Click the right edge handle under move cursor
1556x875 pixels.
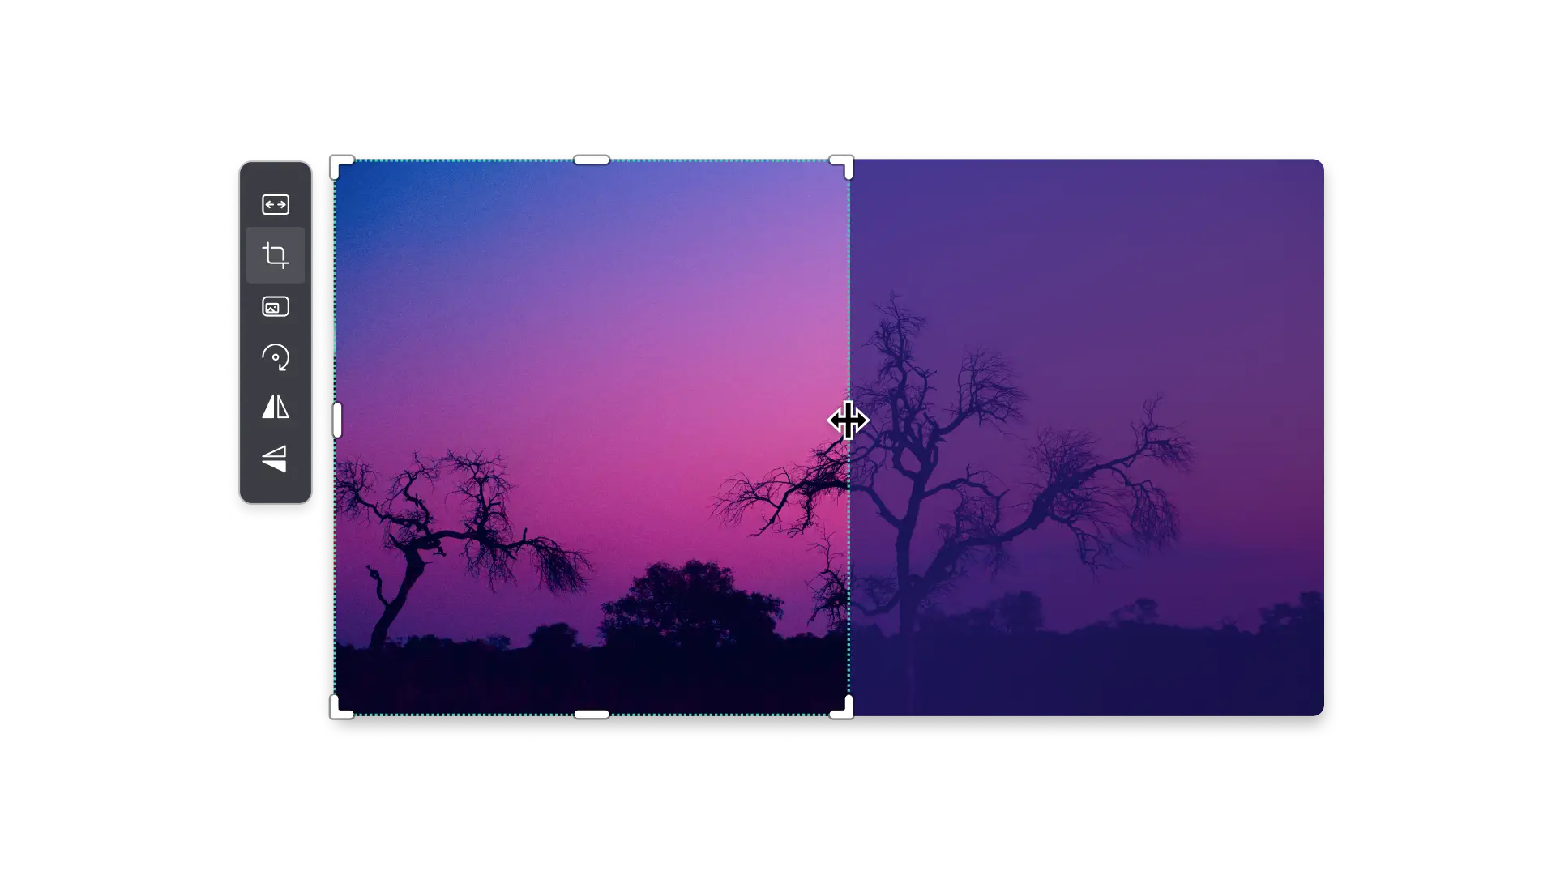pyautogui.click(x=849, y=420)
